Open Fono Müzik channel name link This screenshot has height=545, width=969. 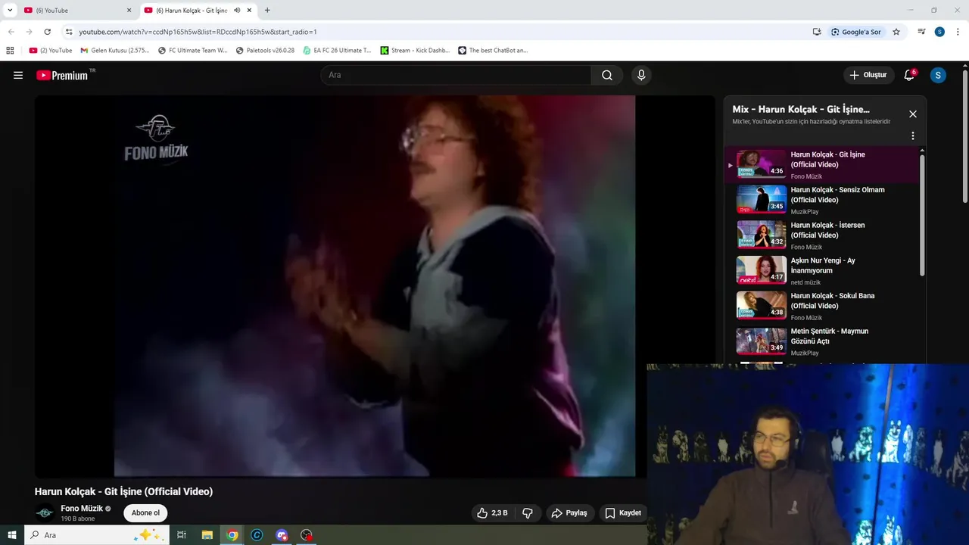pyautogui.click(x=82, y=508)
